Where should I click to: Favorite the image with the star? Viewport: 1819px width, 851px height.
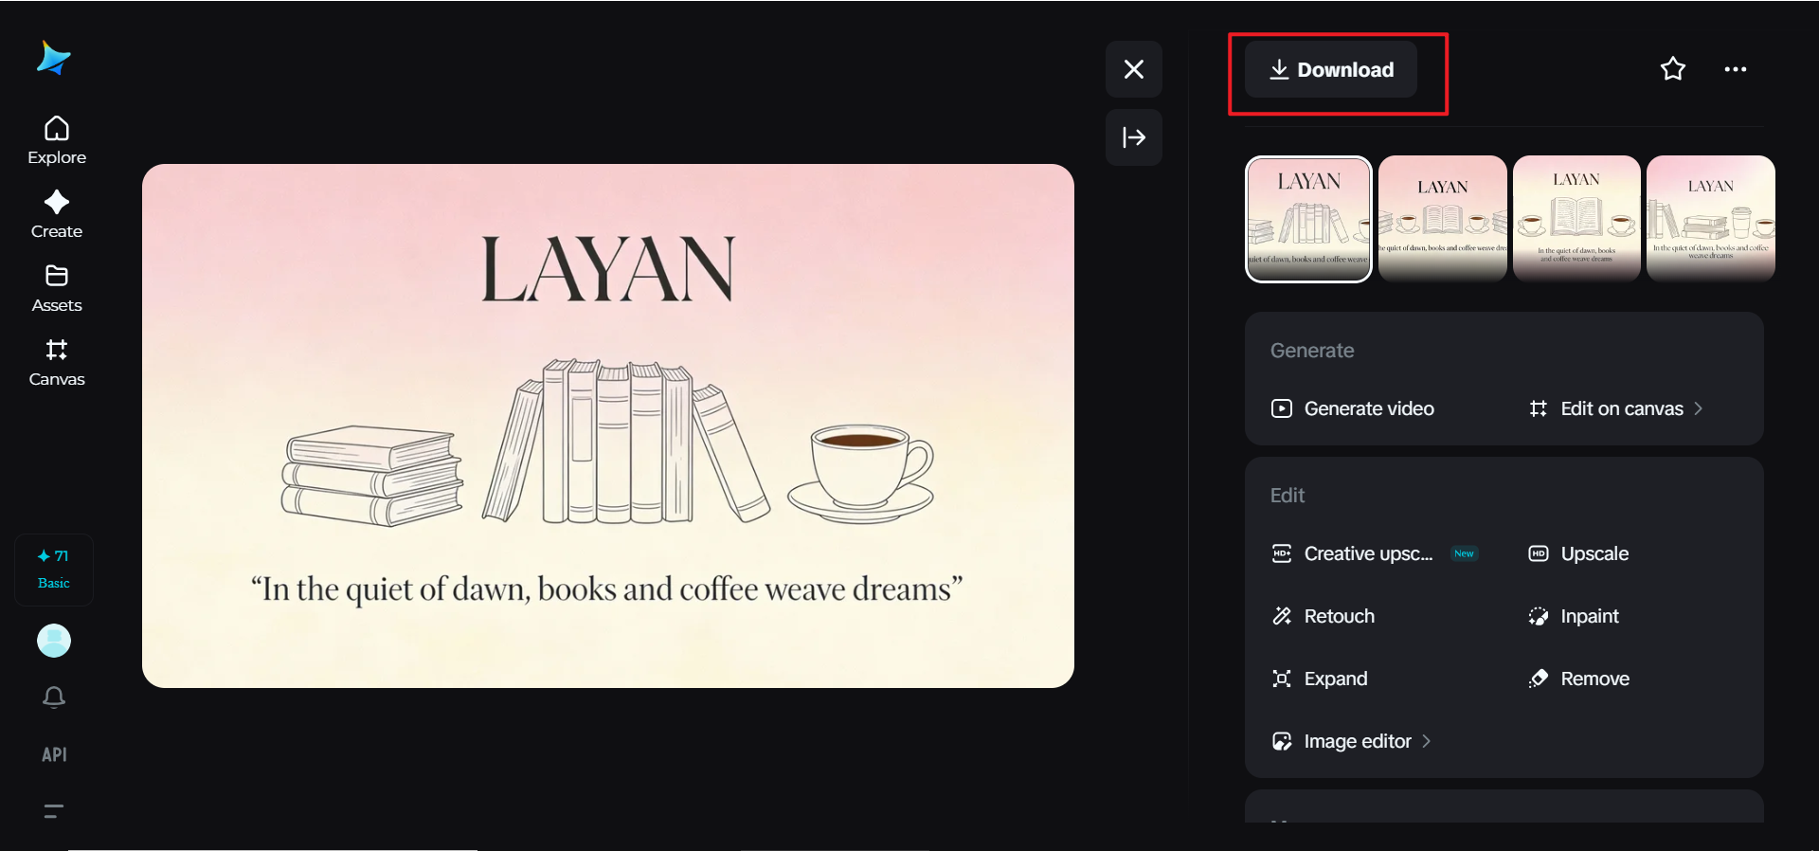coord(1673,69)
